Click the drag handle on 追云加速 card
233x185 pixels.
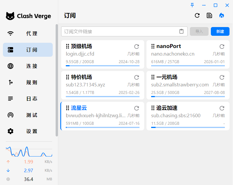[x=153, y=108]
